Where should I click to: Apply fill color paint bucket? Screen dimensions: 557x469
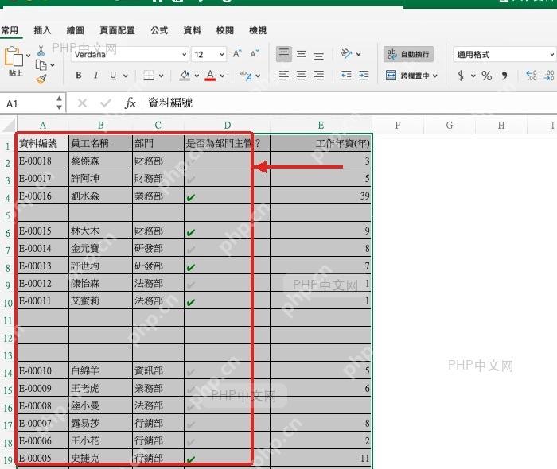coord(185,76)
